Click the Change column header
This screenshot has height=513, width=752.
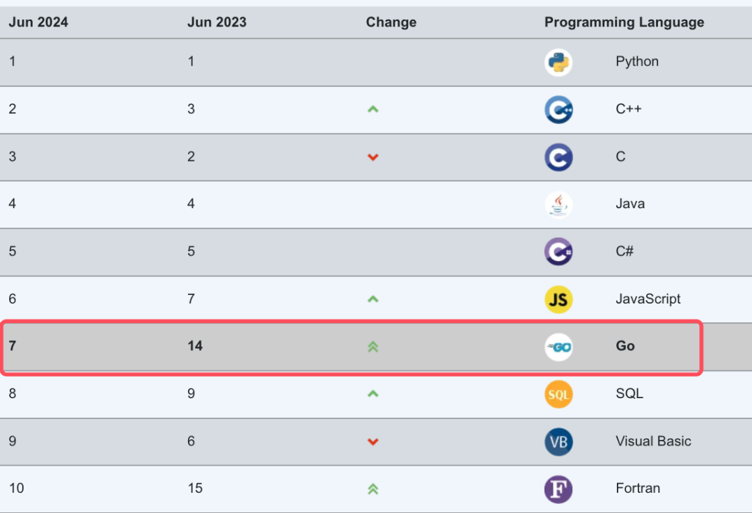pyautogui.click(x=391, y=22)
